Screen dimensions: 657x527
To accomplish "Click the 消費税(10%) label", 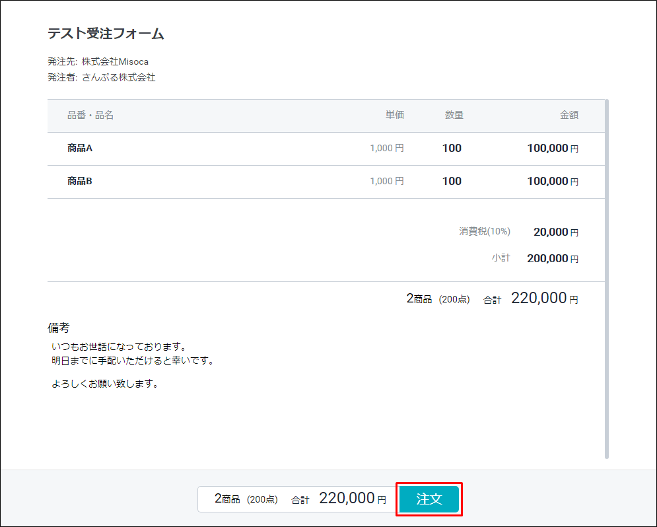I will pos(485,231).
